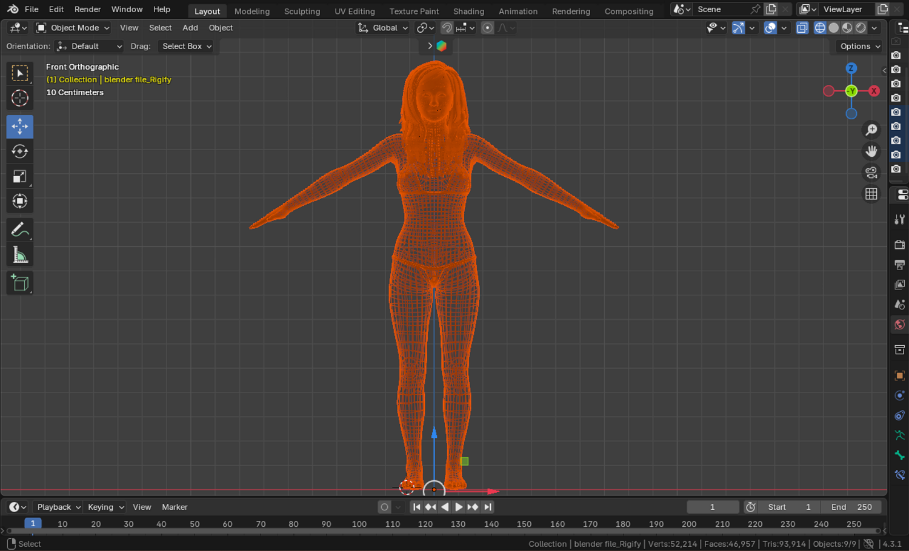The height and width of the screenshot is (551, 909).
Task: Open the Physics properties tab
Action: click(900, 395)
